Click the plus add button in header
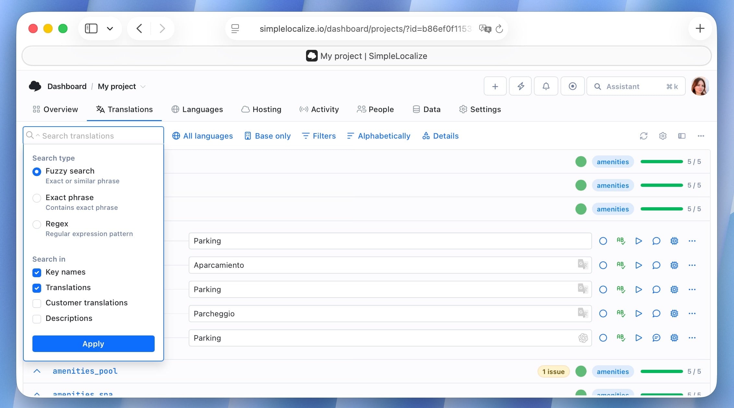The width and height of the screenshot is (734, 408). (495, 86)
